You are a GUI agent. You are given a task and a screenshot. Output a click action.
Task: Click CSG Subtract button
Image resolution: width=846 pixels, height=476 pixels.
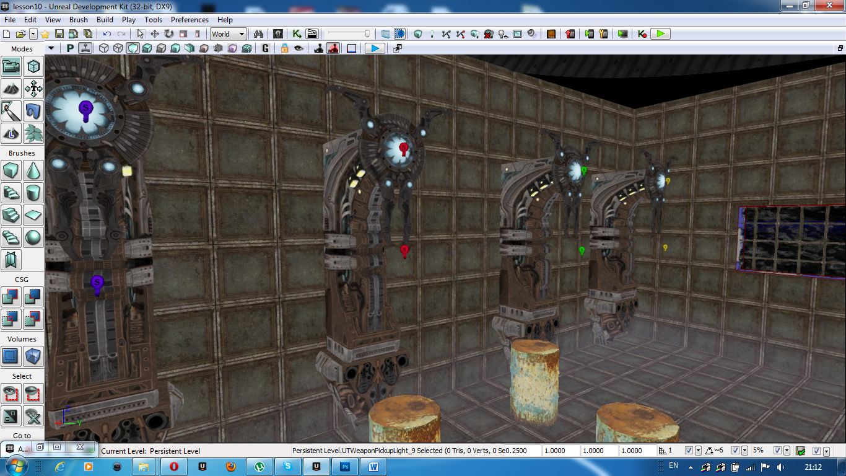click(x=33, y=297)
